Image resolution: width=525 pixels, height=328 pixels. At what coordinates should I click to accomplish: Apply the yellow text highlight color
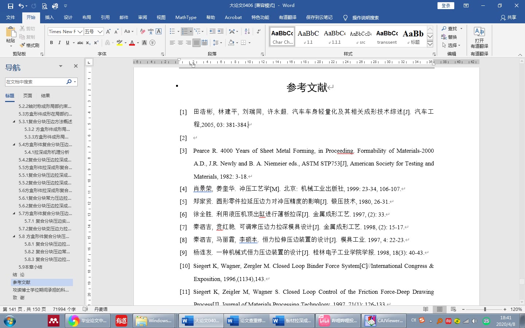pyautogui.click(x=119, y=43)
